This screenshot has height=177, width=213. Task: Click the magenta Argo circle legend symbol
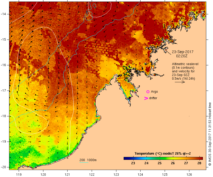[x=148, y=92]
